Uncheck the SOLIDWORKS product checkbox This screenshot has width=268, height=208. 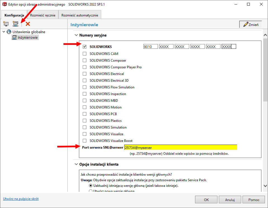click(x=84, y=47)
